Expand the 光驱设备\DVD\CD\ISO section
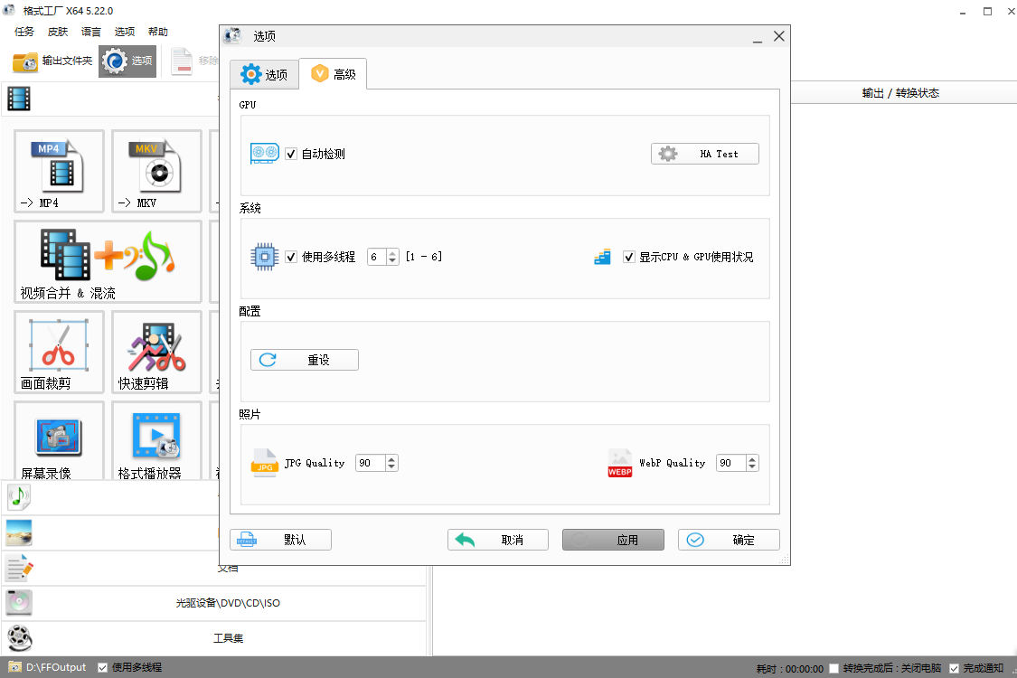This screenshot has width=1017, height=678. (230, 603)
